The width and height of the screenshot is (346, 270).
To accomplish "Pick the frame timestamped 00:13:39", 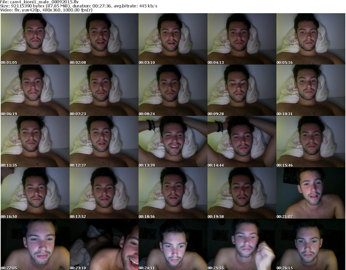I will [x=173, y=142].
